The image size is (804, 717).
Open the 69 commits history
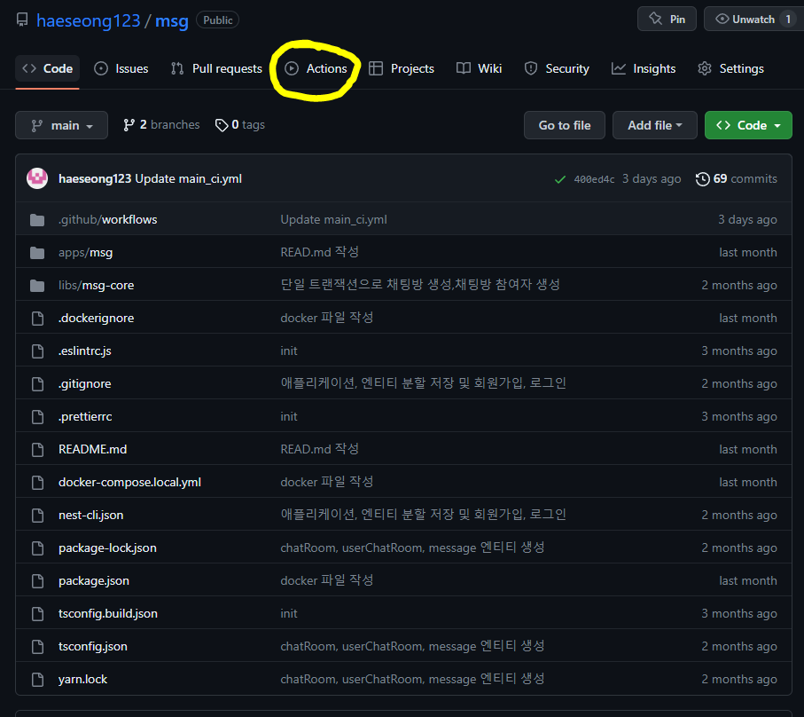[737, 178]
